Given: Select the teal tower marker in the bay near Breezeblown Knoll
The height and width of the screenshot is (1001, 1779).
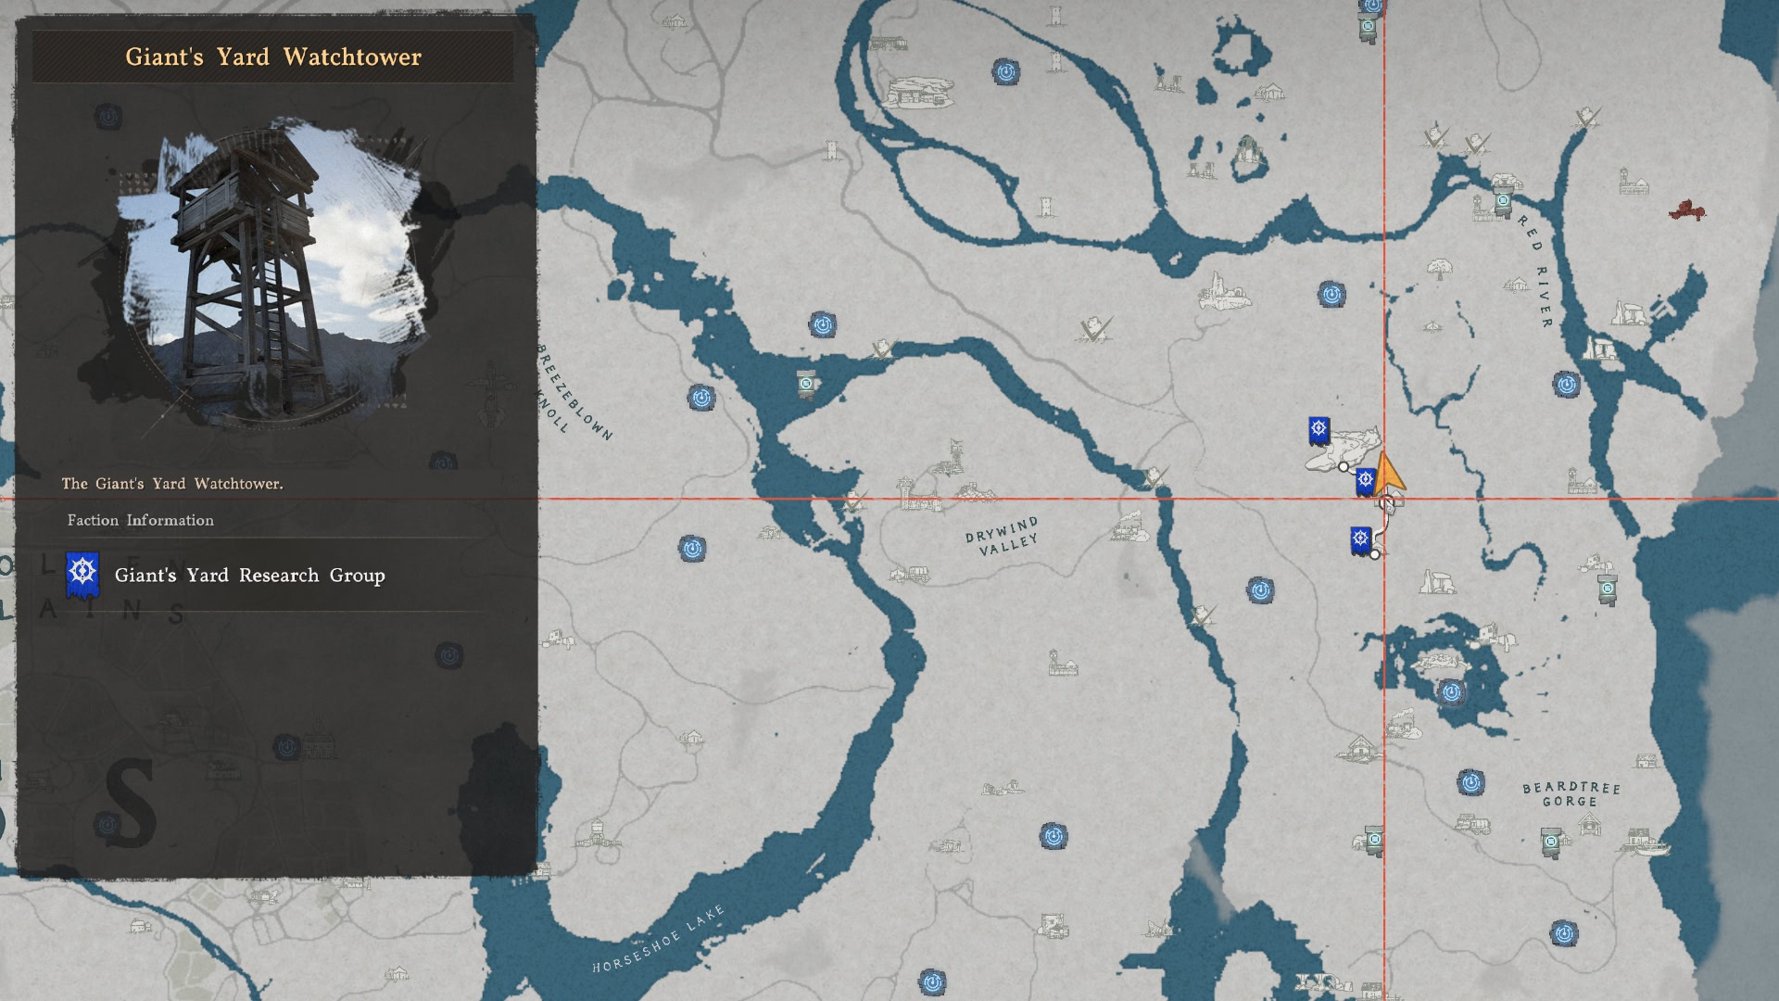Looking at the screenshot, I should click(x=806, y=385).
